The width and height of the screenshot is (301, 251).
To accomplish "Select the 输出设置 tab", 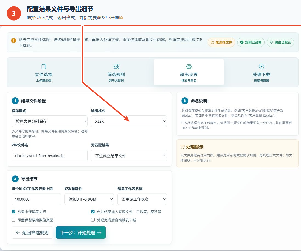I will [189, 72].
